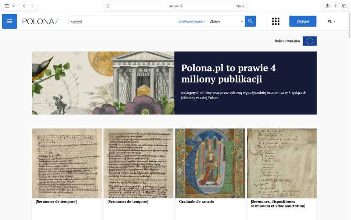Click the website settings icon left of address
This screenshot has height=220, width=351.
pyautogui.click(x=108, y=6)
